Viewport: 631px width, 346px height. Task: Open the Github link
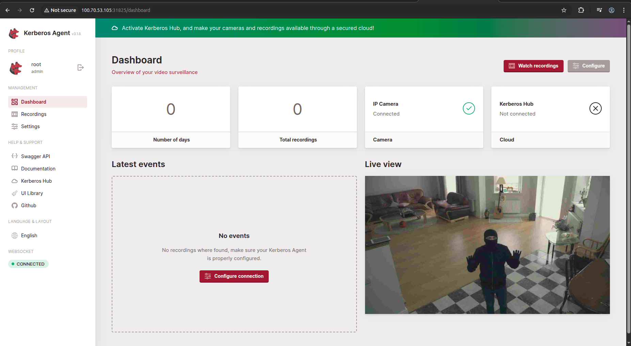48,206
